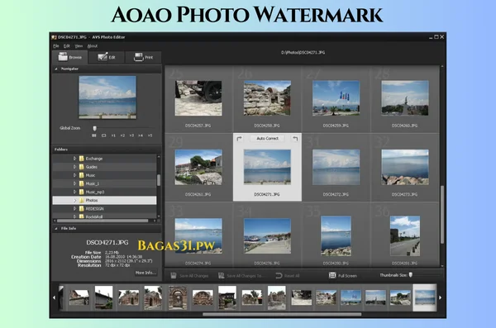Click Photos folder icon
The height and width of the screenshot is (328, 496).
coord(82,200)
